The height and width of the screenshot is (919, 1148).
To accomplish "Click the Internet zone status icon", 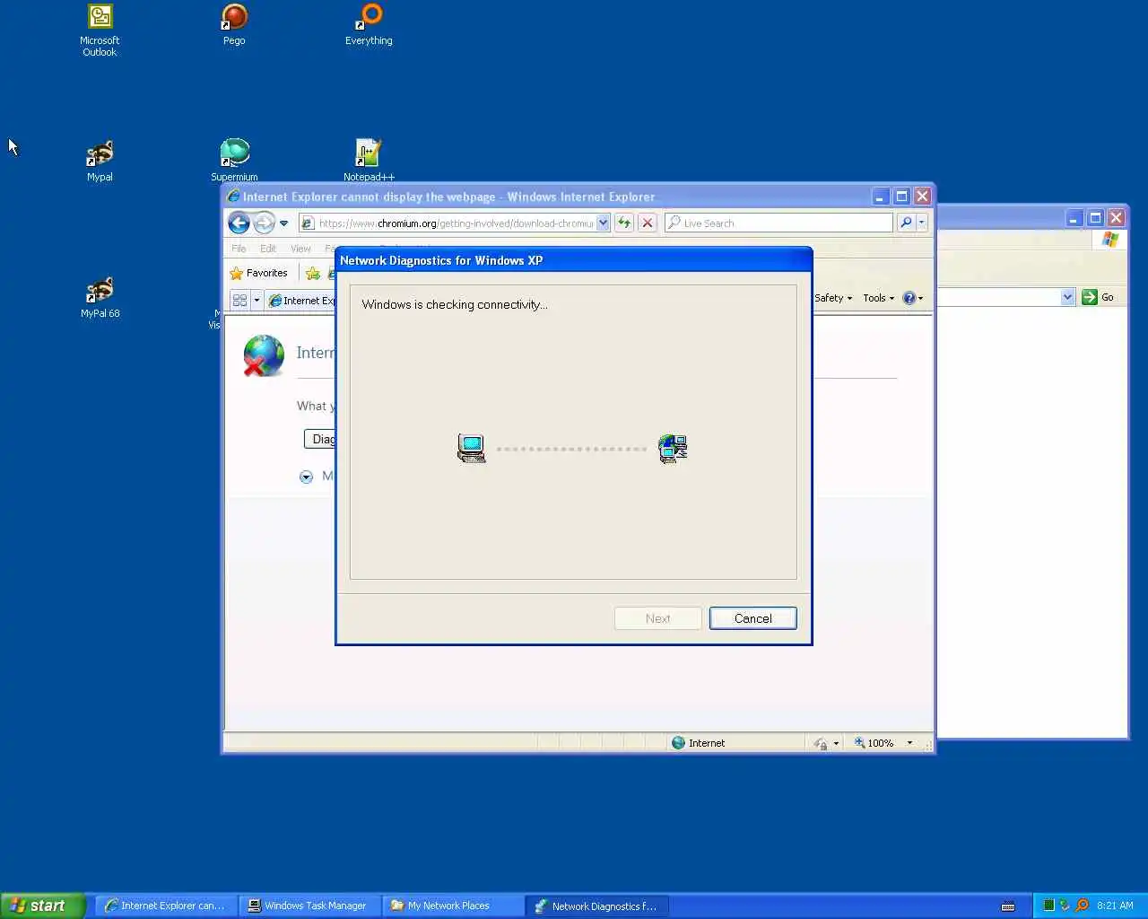I will [679, 743].
